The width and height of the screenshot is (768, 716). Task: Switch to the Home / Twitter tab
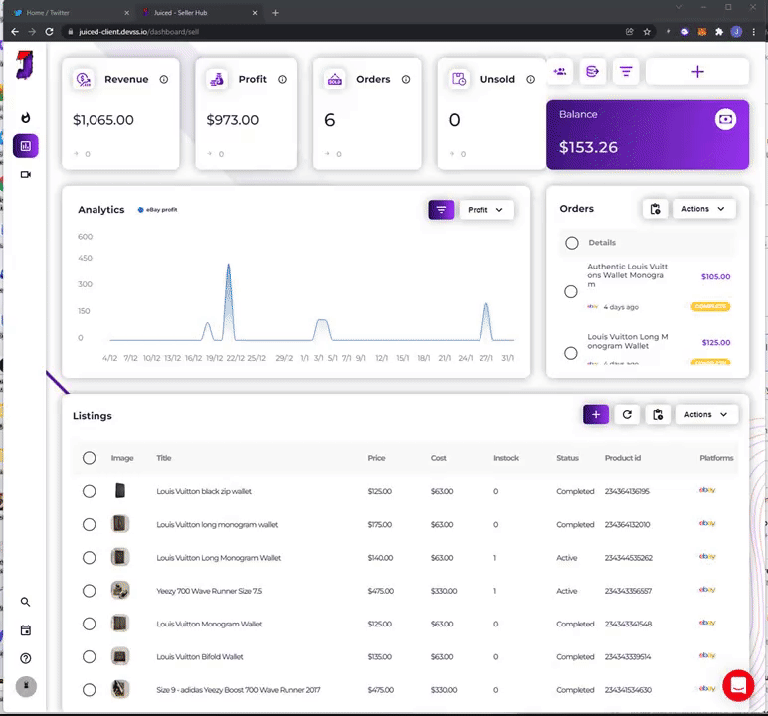click(69, 13)
